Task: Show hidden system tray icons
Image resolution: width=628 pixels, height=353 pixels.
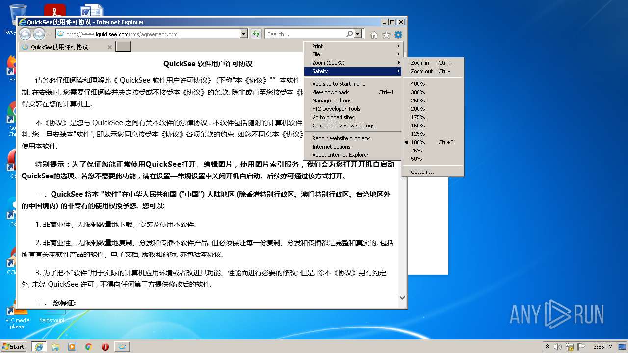Action: click(x=547, y=347)
